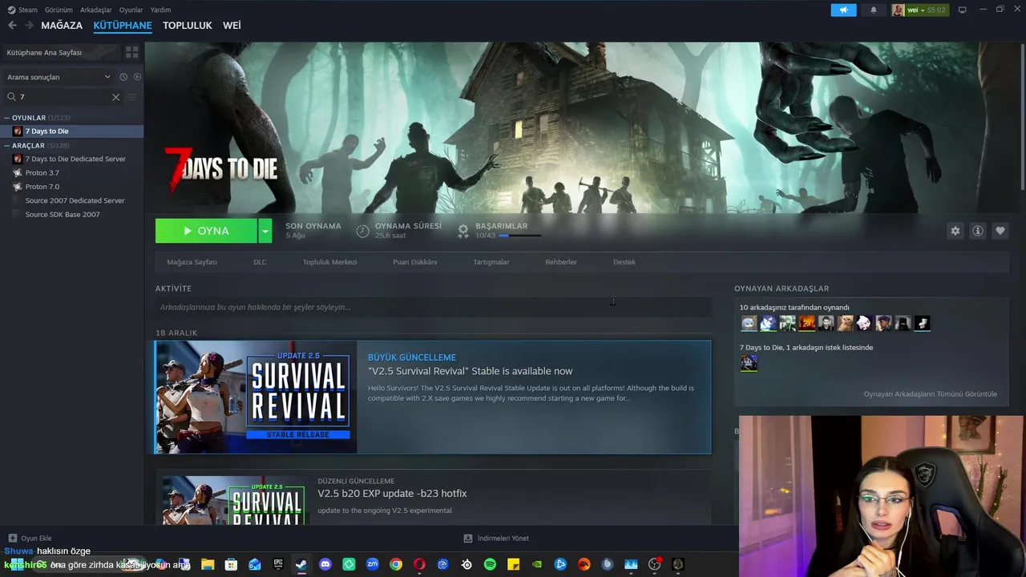Open File Explorer from the taskbar
The height and width of the screenshot is (577, 1026).
pyautogui.click(x=208, y=564)
